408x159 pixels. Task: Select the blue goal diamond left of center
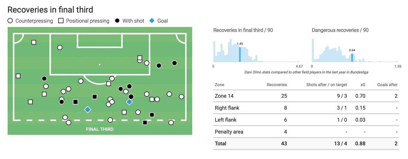pos(87,110)
